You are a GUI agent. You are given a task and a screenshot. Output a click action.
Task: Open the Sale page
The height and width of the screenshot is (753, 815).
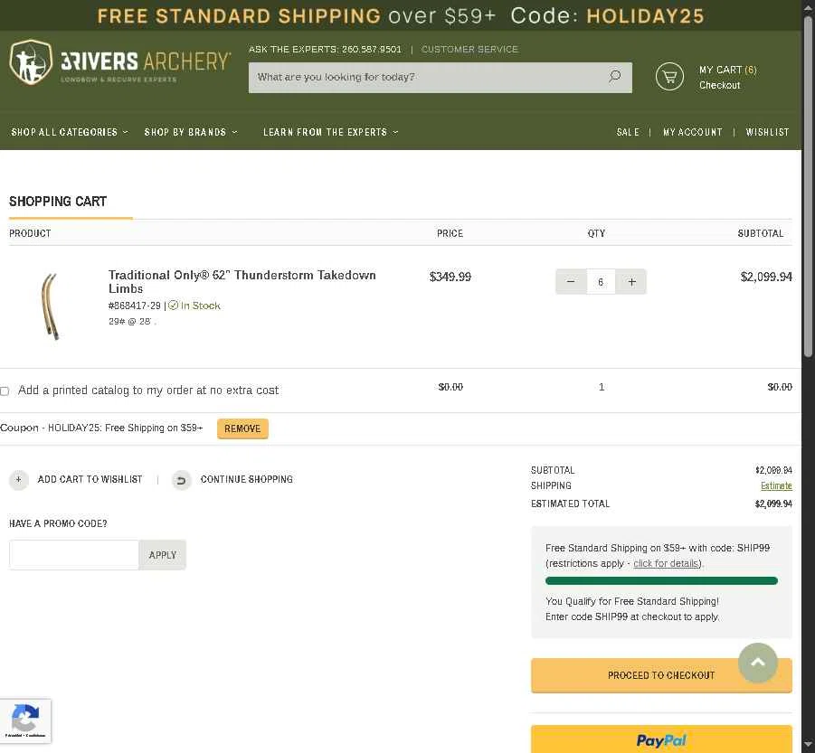pos(628,132)
